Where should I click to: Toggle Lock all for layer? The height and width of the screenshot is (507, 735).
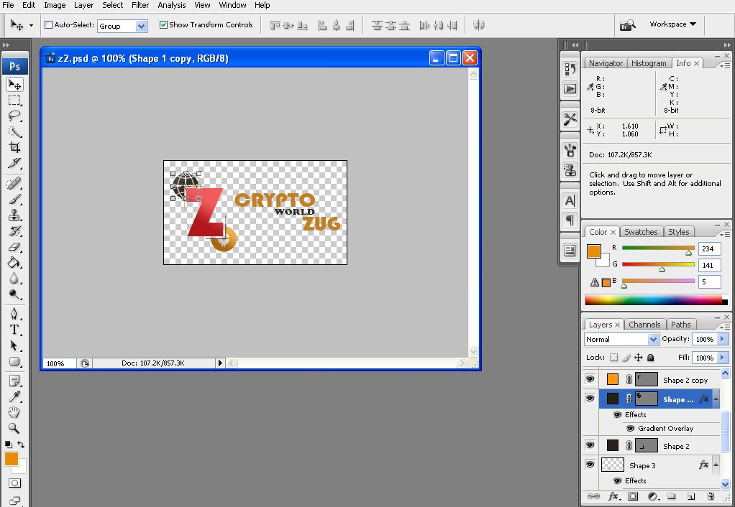[651, 358]
